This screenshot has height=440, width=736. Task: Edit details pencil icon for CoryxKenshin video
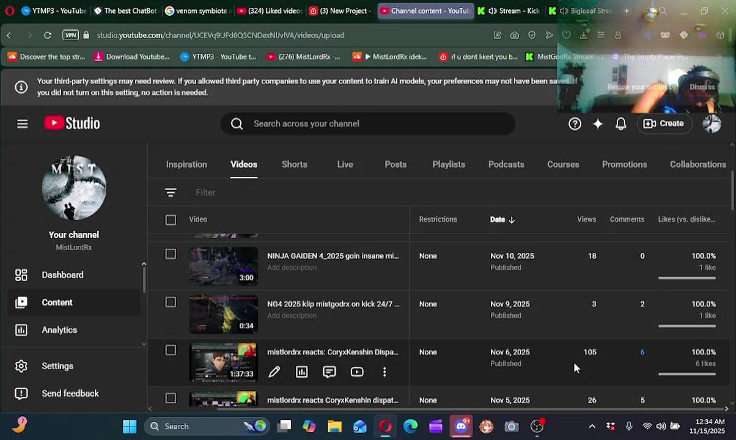tap(274, 372)
